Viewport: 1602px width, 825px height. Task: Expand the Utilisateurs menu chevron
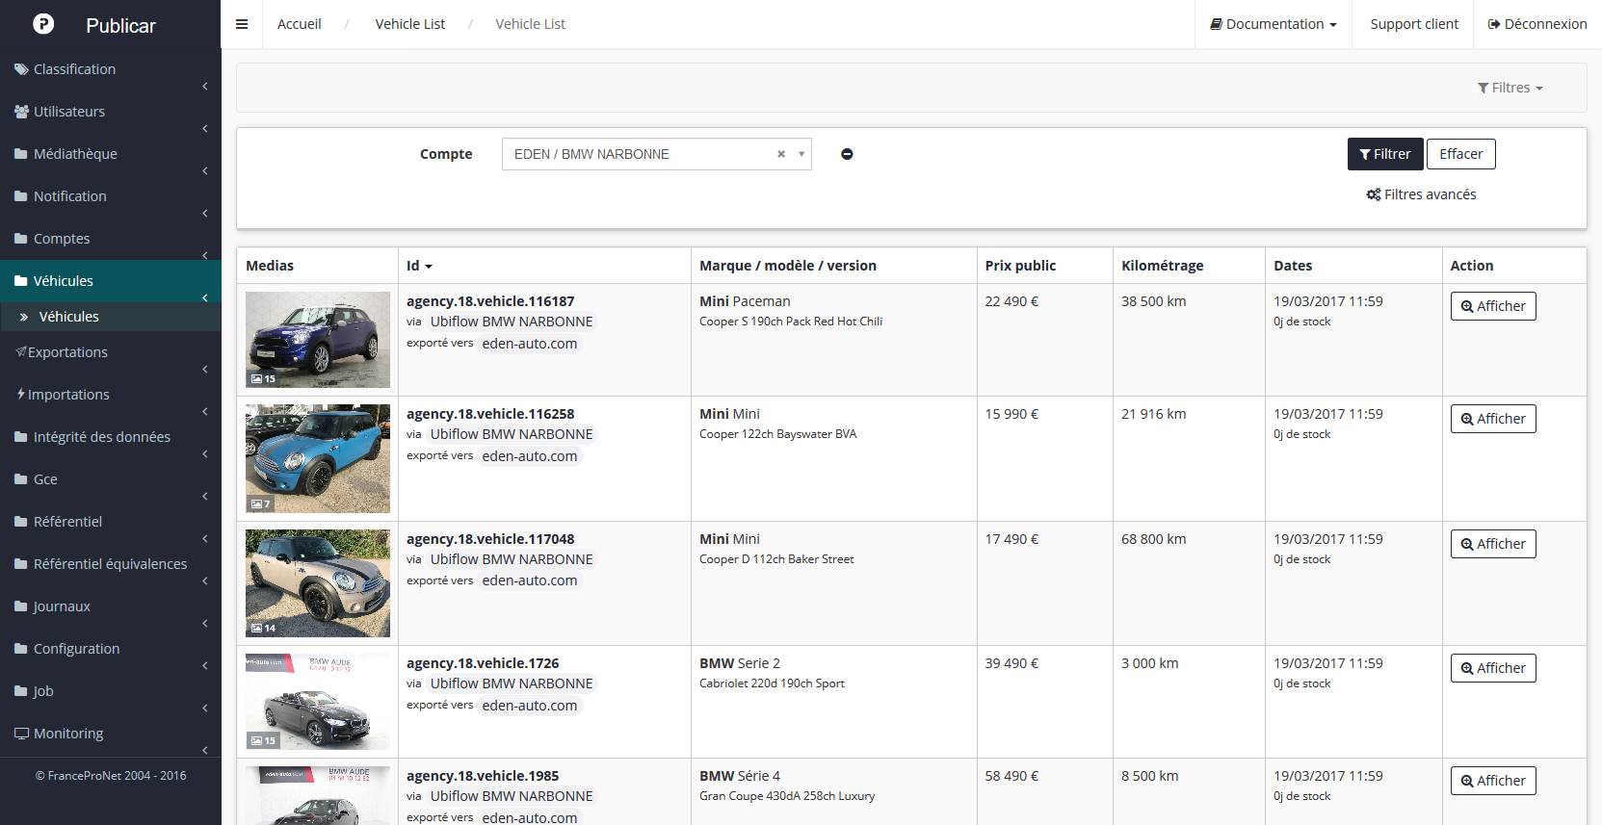205,129
